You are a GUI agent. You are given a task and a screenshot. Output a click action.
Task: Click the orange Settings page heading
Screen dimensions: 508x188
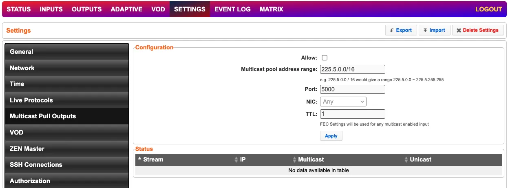click(18, 31)
